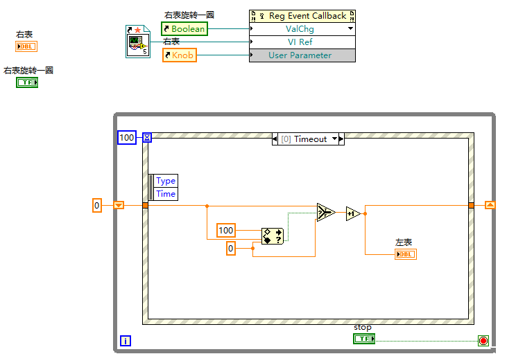Viewport: 516px width, 363px height.
Task: Click the left event structure tunnel
Action: click(145, 206)
